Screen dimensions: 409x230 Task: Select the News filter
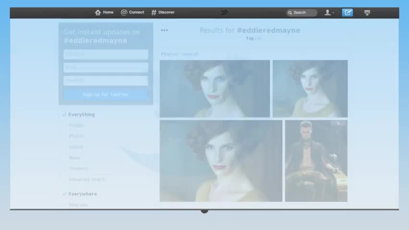point(74,158)
